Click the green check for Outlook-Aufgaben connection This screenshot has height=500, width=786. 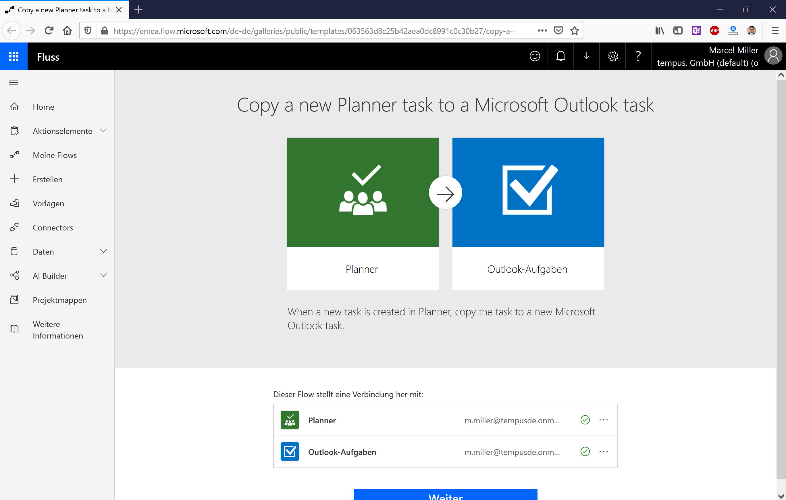tap(585, 452)
